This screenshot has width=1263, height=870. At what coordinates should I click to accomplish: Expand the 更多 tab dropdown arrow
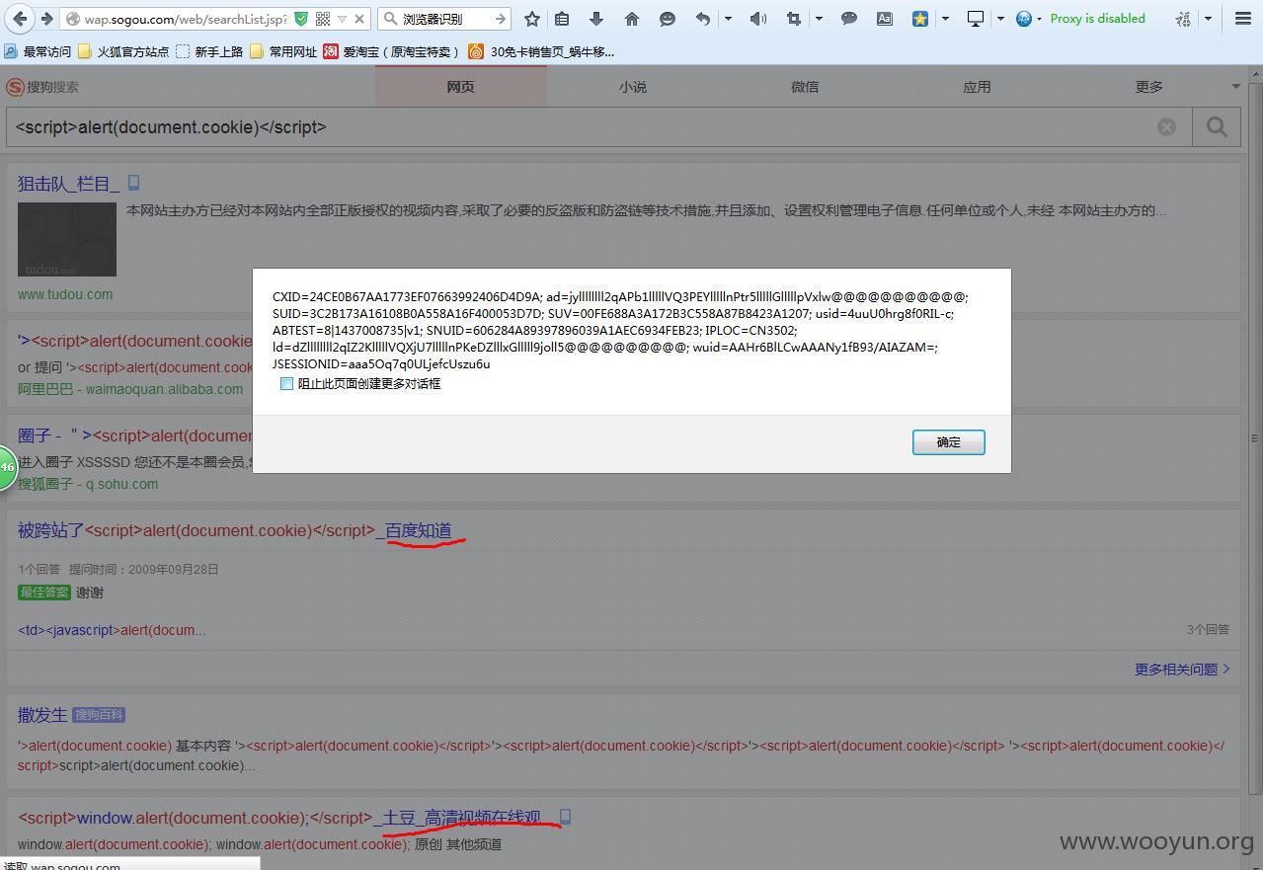(x=1235, y=87)
